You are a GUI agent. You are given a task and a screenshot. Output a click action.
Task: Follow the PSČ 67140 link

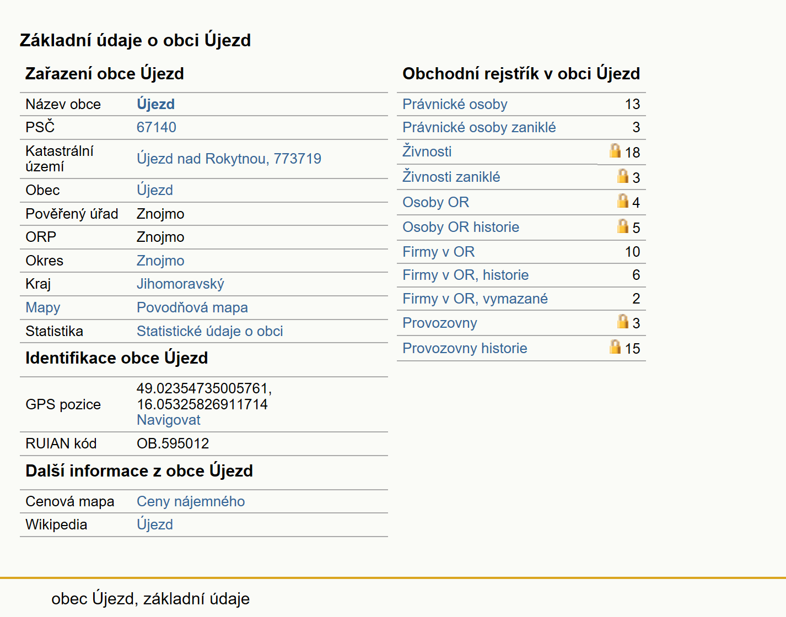(157, 127)
